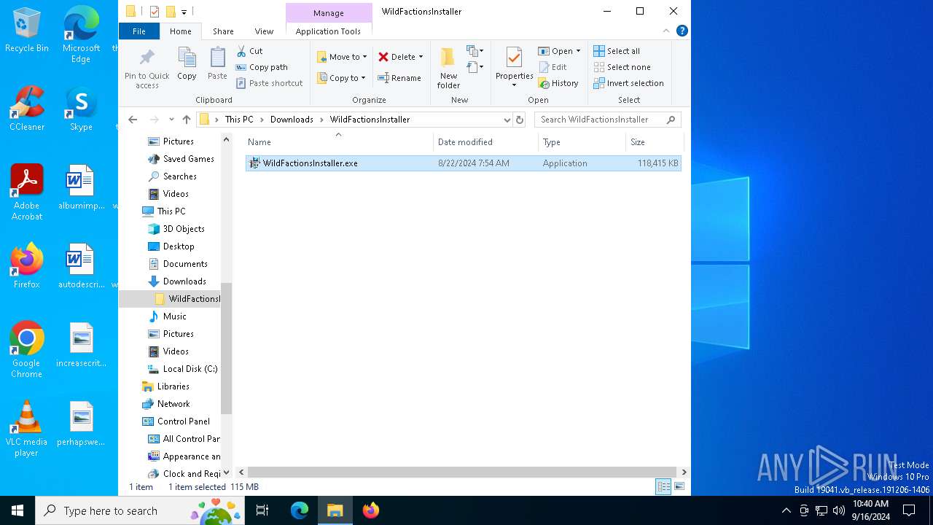Switch to Details view layout
The image size is (933, 525).
click(663, 487)
